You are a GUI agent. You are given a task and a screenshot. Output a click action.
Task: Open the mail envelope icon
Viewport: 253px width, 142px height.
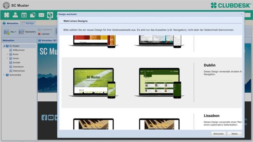tap(41, 15)
